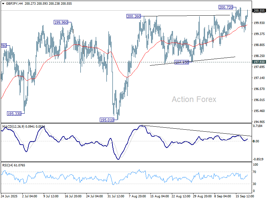Select the 31 Jul 12:00 time marker
The height and width of the screenshot is (200, 267).
pyautogui.click(x=115, y=196)
